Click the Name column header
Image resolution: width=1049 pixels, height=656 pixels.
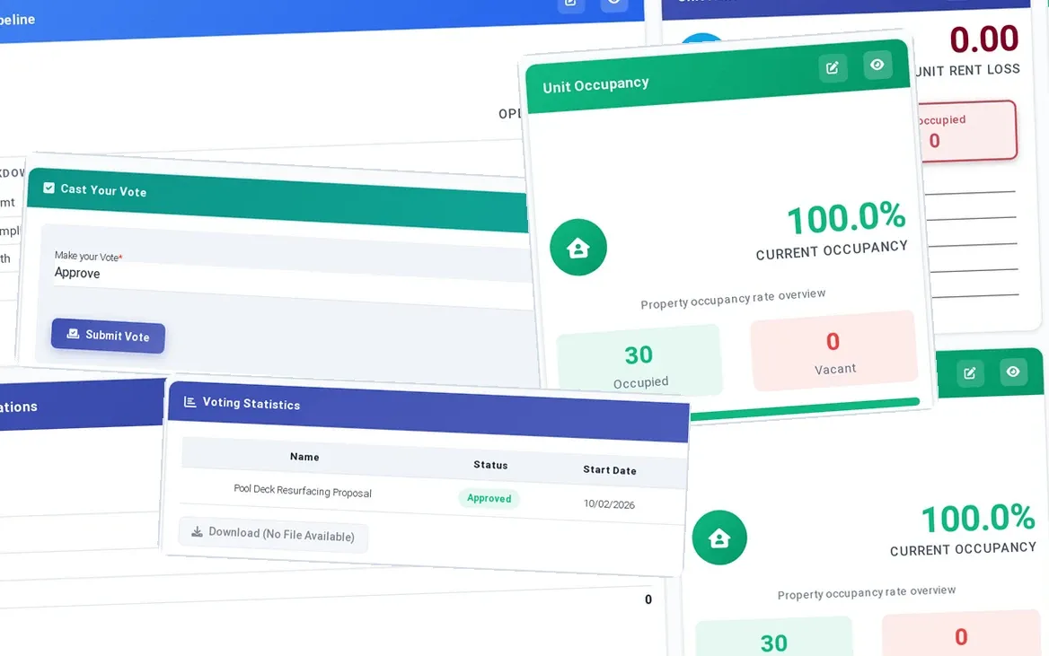pos(304,457)
